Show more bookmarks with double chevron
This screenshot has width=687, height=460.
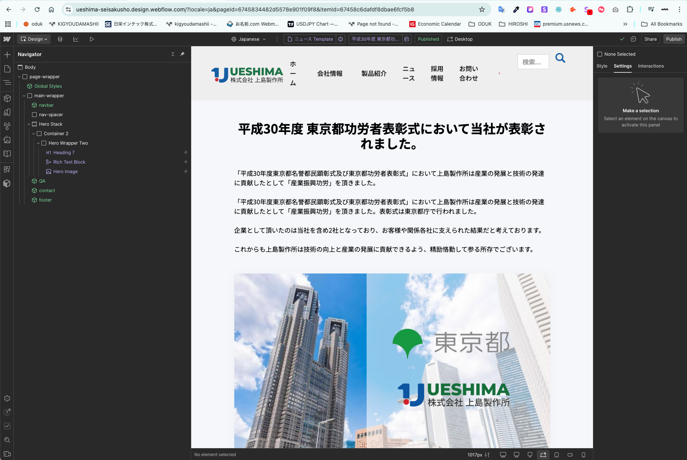click(x=625, y=24)
